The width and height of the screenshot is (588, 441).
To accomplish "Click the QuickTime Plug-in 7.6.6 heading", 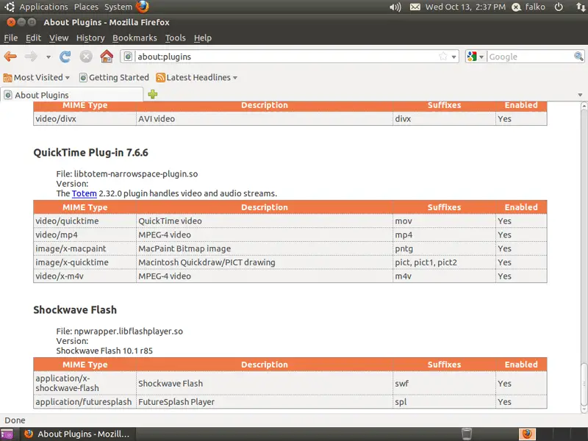I will pos(90,153).
